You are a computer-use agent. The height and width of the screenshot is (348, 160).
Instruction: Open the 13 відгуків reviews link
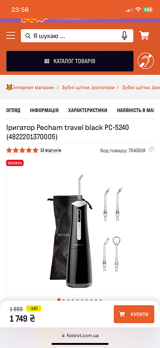click(x=51, y=150)
